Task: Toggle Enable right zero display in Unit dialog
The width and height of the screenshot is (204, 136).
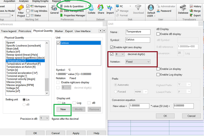Action: 112,47
